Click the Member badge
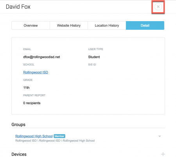The width and height of the screenshot is (176, 157). coord(59,136)
